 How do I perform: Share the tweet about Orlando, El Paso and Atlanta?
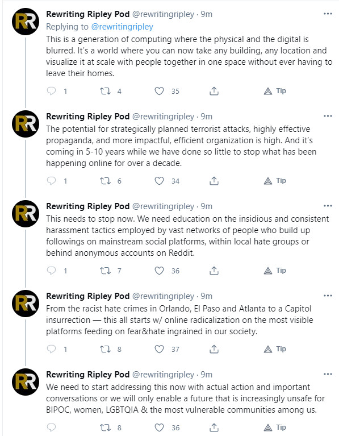214,349
